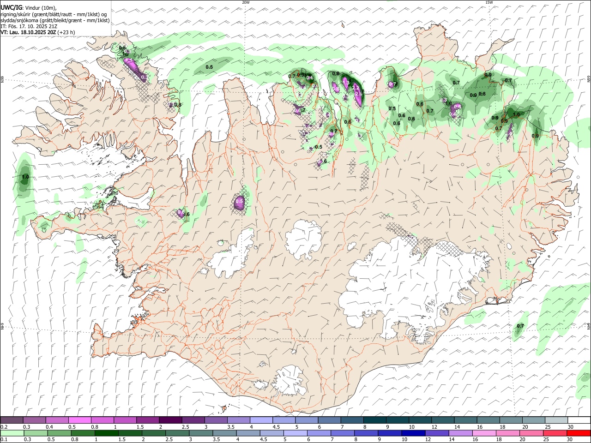This screenshot has height=443, width=591.
Task: Select the dark green swatch labeled 1 in lower bar
Action: 106,433
